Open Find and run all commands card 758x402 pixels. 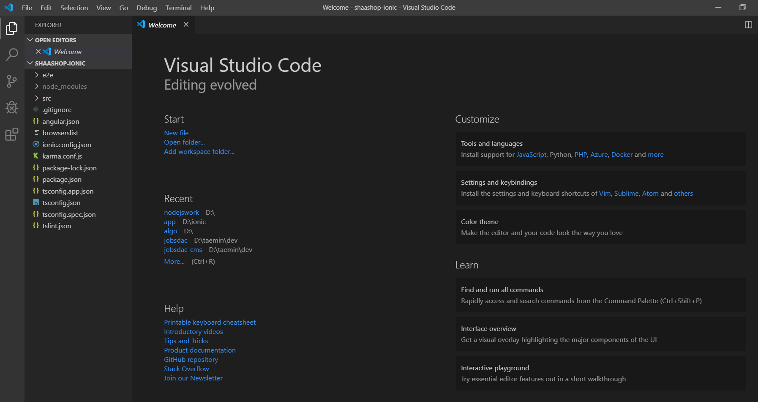coord(600,295)
